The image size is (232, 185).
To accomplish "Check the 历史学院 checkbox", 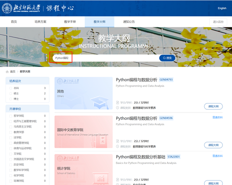I will [x=10, y=164].
